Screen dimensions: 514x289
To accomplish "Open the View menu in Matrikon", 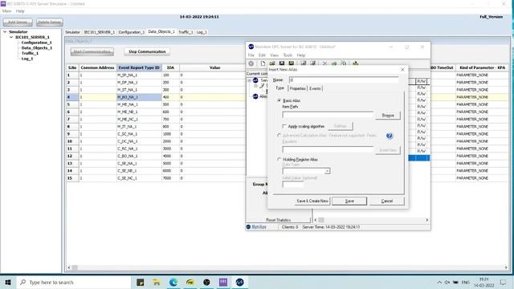I will pos(274,55).
